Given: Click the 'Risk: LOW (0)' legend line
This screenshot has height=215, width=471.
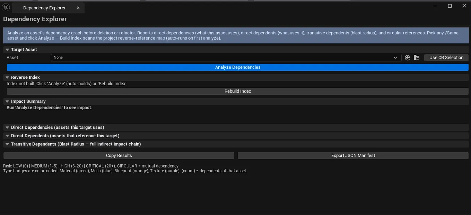Looking at the screenshot, I should tap(91, 166).
